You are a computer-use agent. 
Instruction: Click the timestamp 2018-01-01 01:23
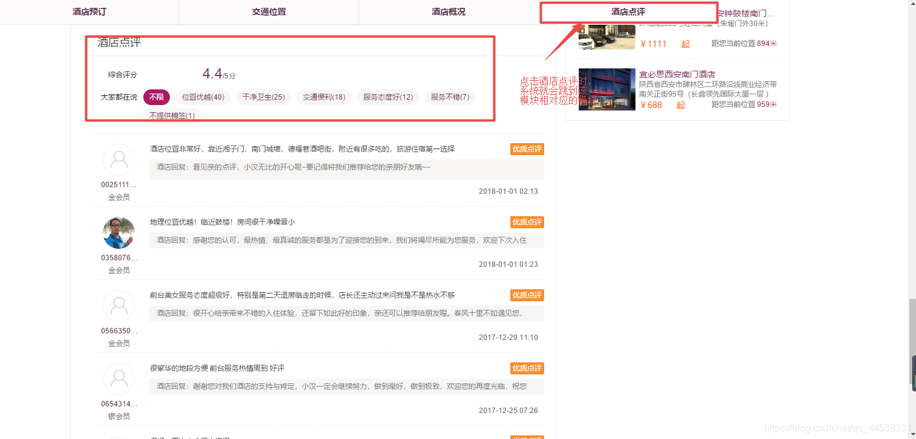point(508,264)
